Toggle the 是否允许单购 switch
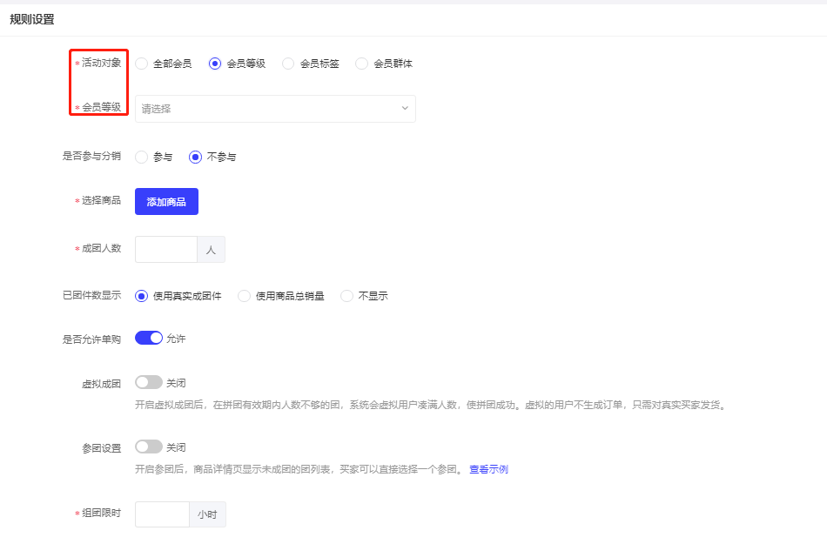Screen dimensions: 827x544 click(149, 338)
